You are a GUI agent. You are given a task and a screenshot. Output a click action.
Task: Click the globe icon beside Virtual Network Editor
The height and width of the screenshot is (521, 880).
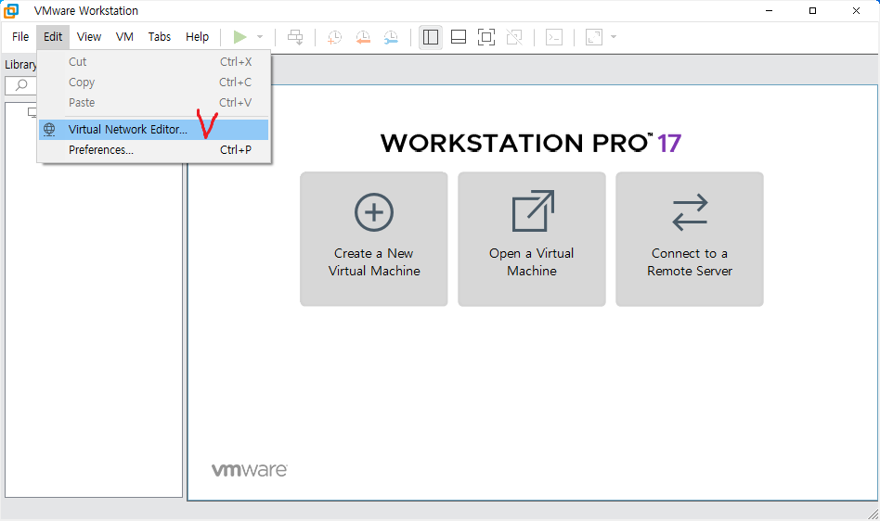pyautogui.click(x=49, y=130)
